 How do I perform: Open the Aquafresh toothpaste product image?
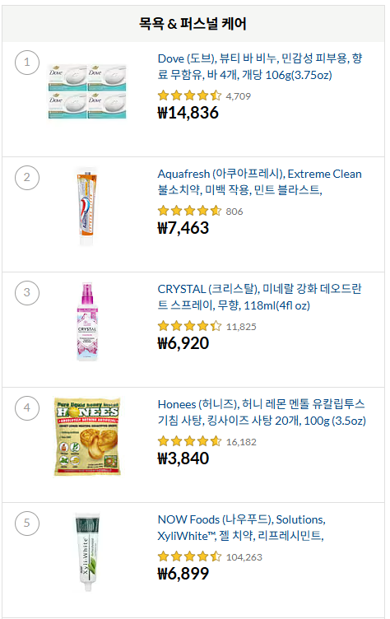(87, 207)
